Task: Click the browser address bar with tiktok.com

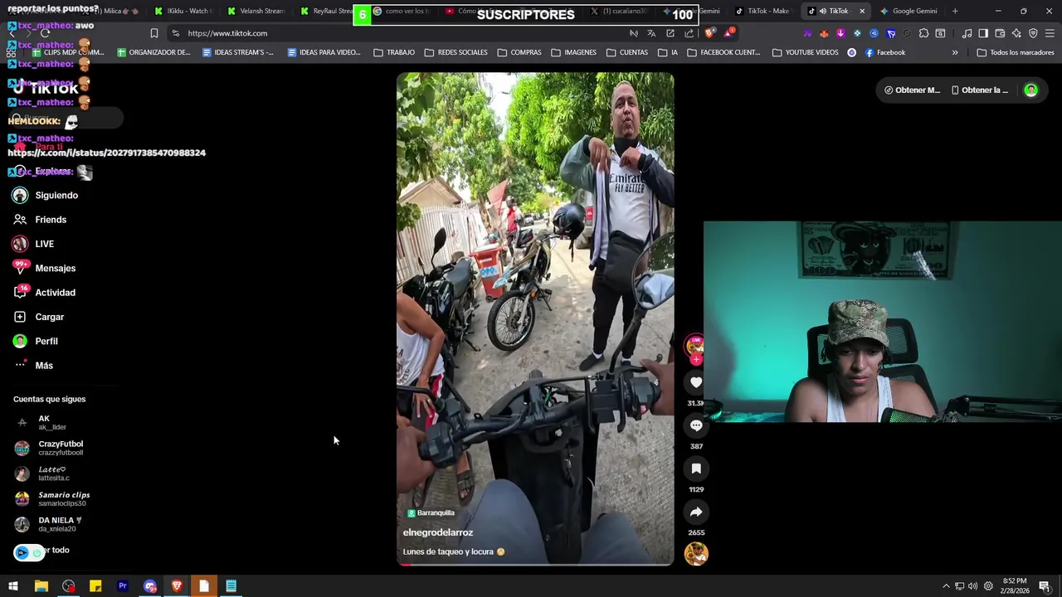Action: (x=398, y=33)
